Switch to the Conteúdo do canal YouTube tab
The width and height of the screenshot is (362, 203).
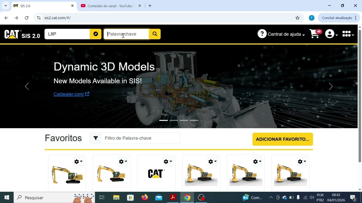click(110, 6)
